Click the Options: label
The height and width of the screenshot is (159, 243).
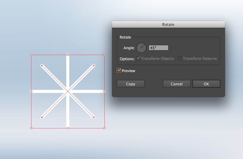[x=127, y=59]
